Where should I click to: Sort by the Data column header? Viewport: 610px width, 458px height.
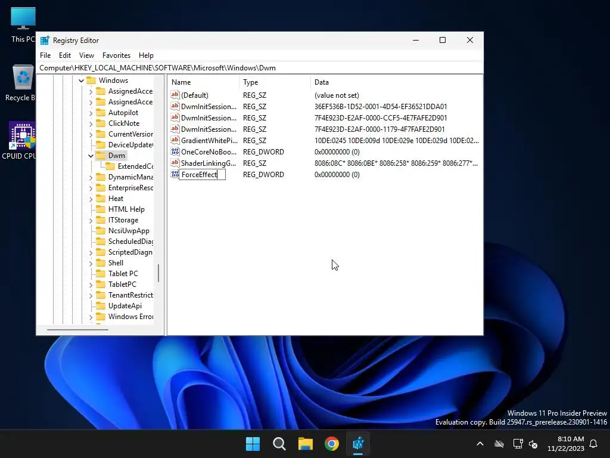[x=396, y=82]
